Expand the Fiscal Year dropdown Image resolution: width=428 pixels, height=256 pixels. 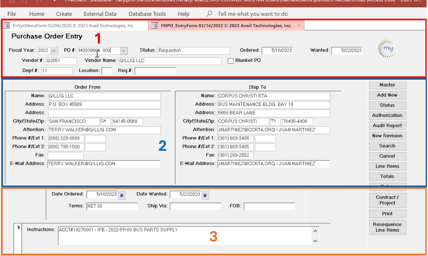click(54, 51)
